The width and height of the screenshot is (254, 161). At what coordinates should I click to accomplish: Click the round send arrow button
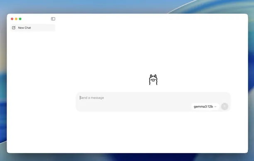[225, 107]
